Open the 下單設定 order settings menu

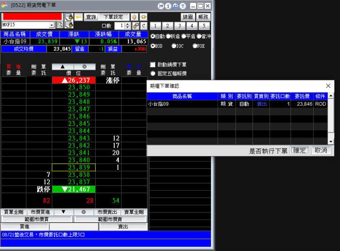click(x=113, y=17)
